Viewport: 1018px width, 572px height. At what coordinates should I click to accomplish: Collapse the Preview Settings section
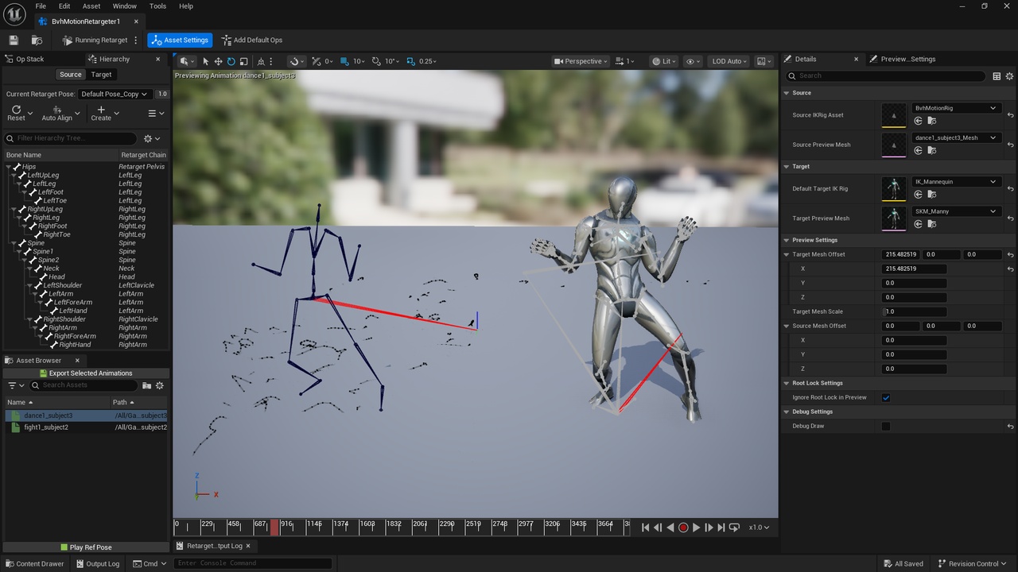(787, 240)
